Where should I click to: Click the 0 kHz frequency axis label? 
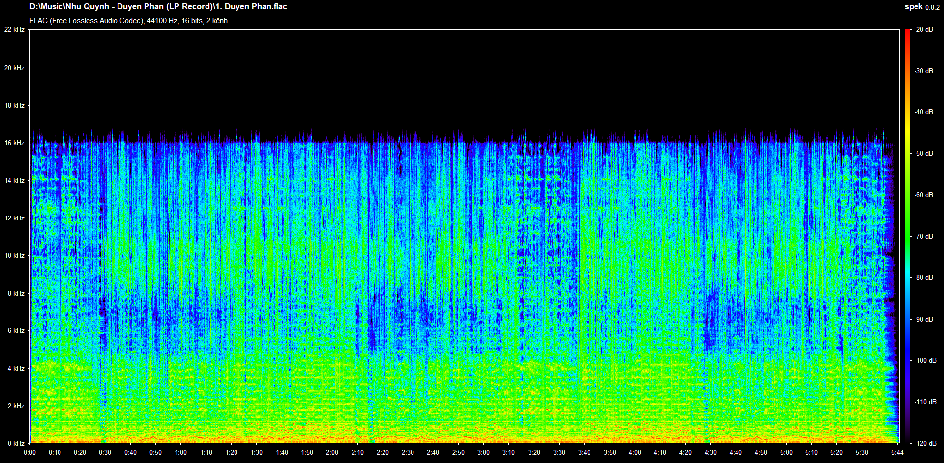coord(16,443)
